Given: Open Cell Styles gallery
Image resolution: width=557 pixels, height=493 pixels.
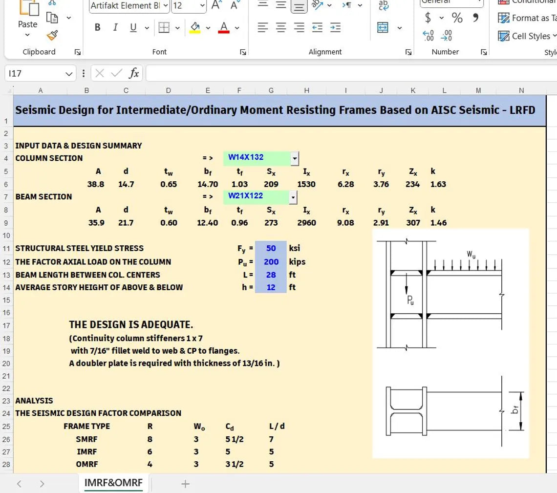Looking at the screenshot, I should (527, 36).
